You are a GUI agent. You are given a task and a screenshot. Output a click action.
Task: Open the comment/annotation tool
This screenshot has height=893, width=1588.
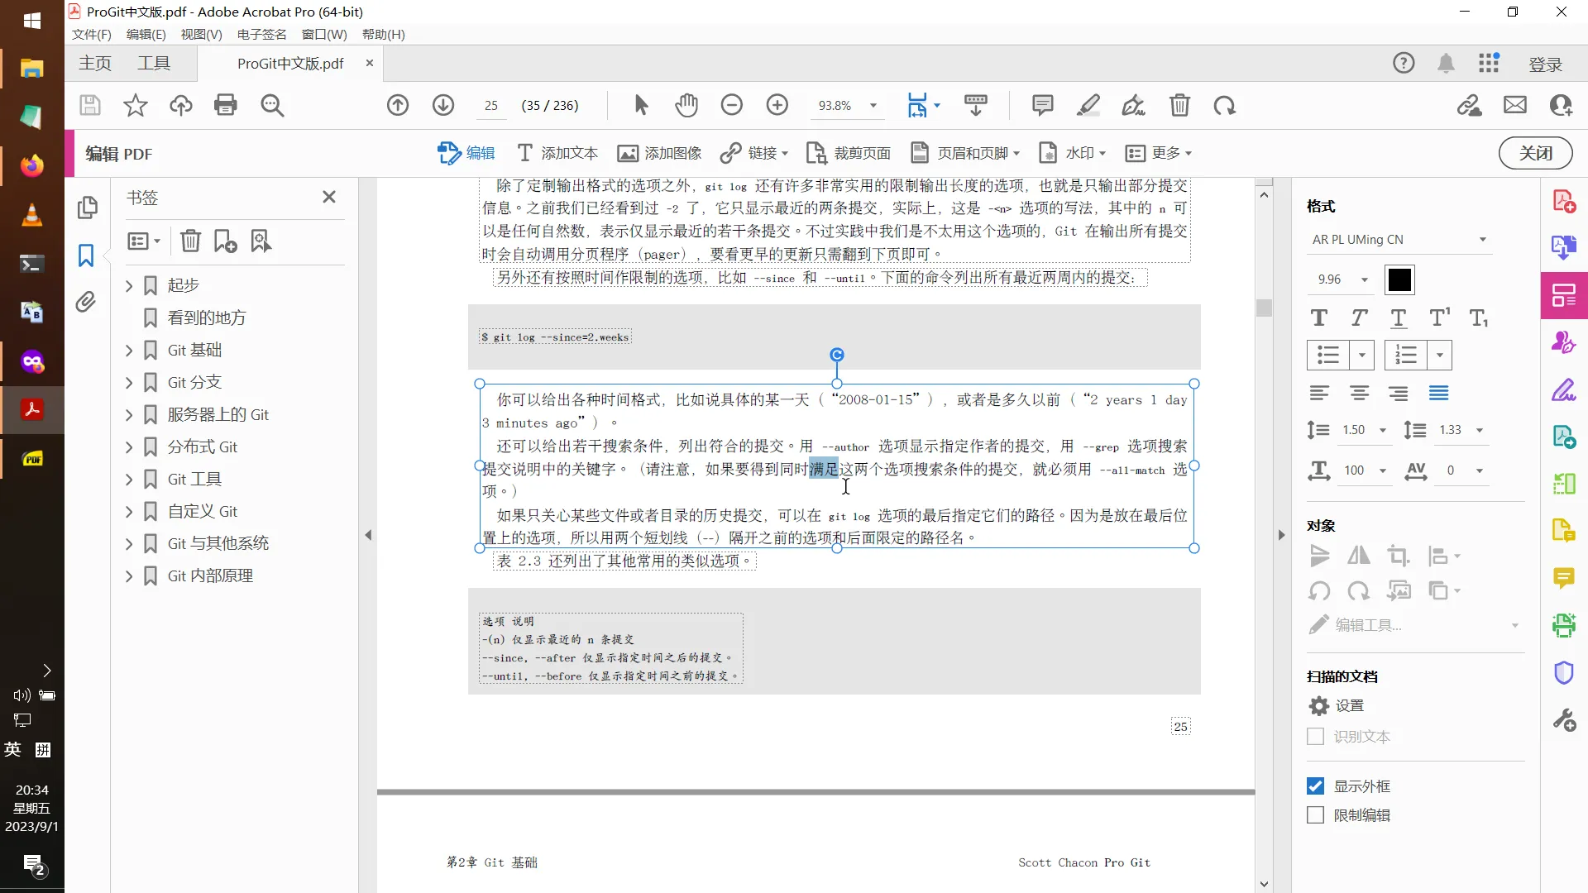tap(1042, 105)
